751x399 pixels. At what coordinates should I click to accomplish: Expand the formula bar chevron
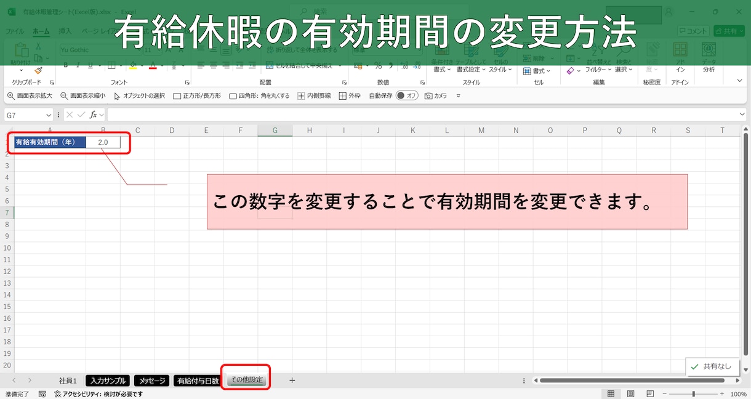(x=742, y=115)
